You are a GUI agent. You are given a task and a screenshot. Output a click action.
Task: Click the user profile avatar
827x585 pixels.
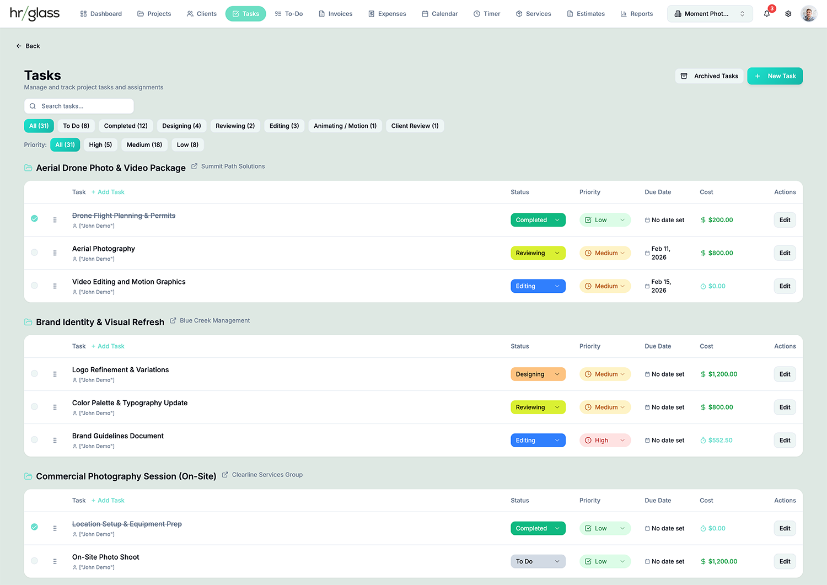(809, 14)
